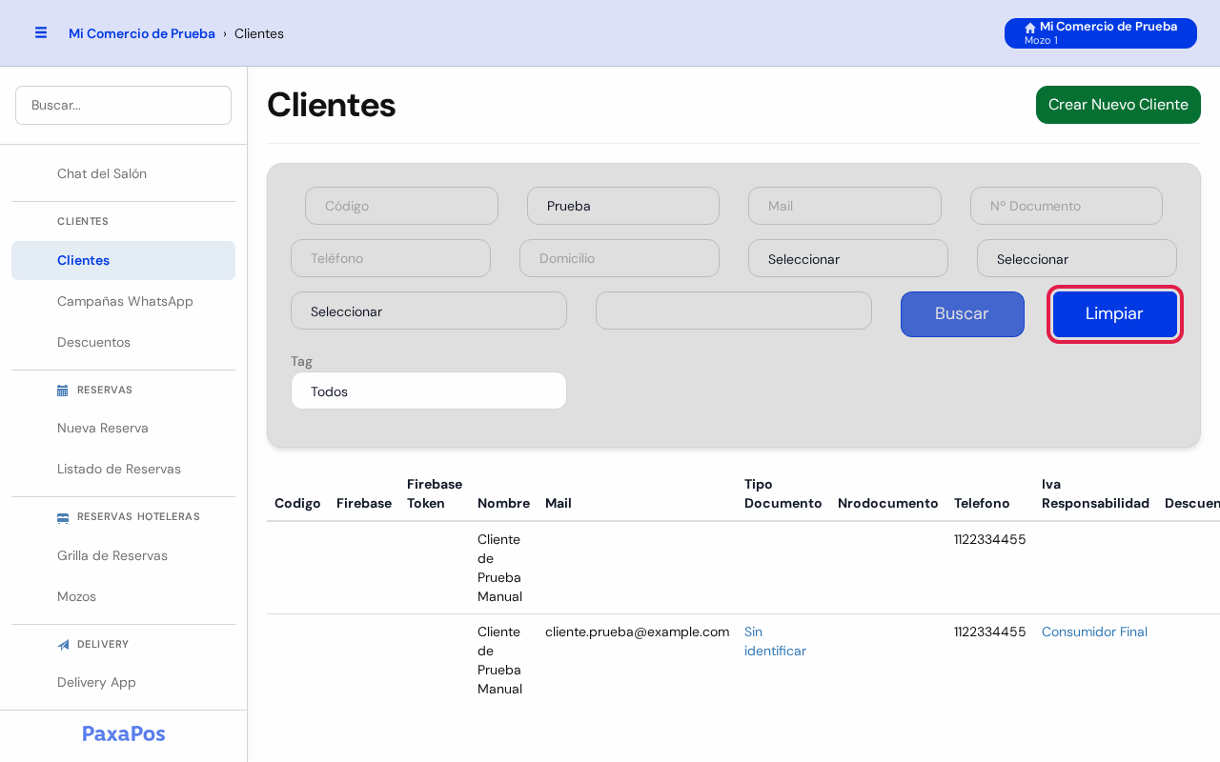
Task: Focus the Nº Documento filter field
Action: click(1067, 206)
